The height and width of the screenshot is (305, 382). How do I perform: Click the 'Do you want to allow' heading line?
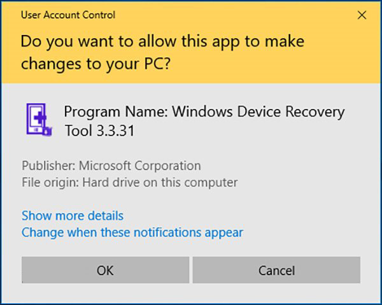coord(162,42)
